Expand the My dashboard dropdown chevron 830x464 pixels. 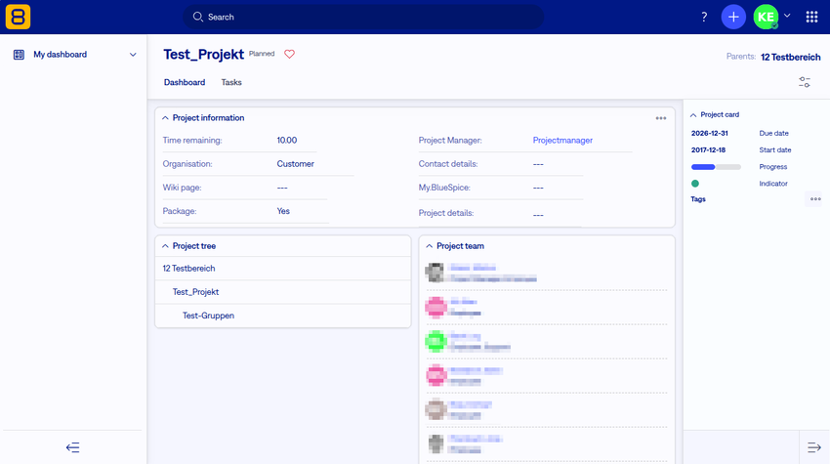[x=133, y=55]
